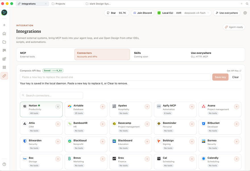Click the Composio API key input field
Viewport: 250px width, 171px height.
click(115, 77)
